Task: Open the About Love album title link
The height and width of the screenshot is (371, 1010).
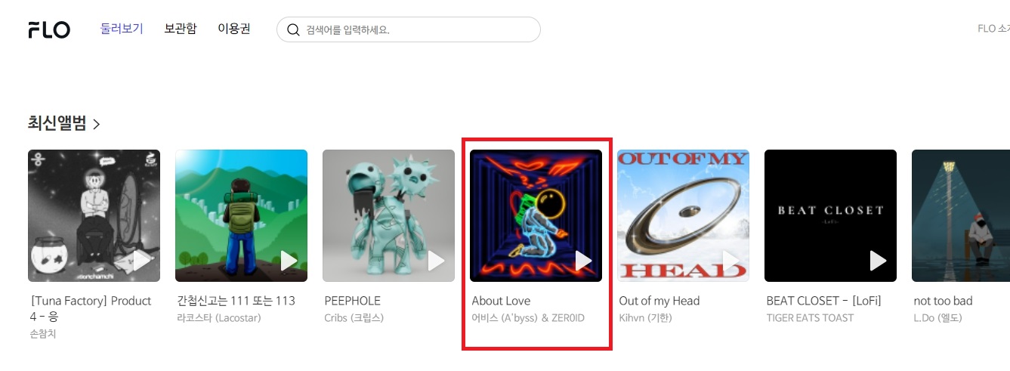Action: (501, 301)
